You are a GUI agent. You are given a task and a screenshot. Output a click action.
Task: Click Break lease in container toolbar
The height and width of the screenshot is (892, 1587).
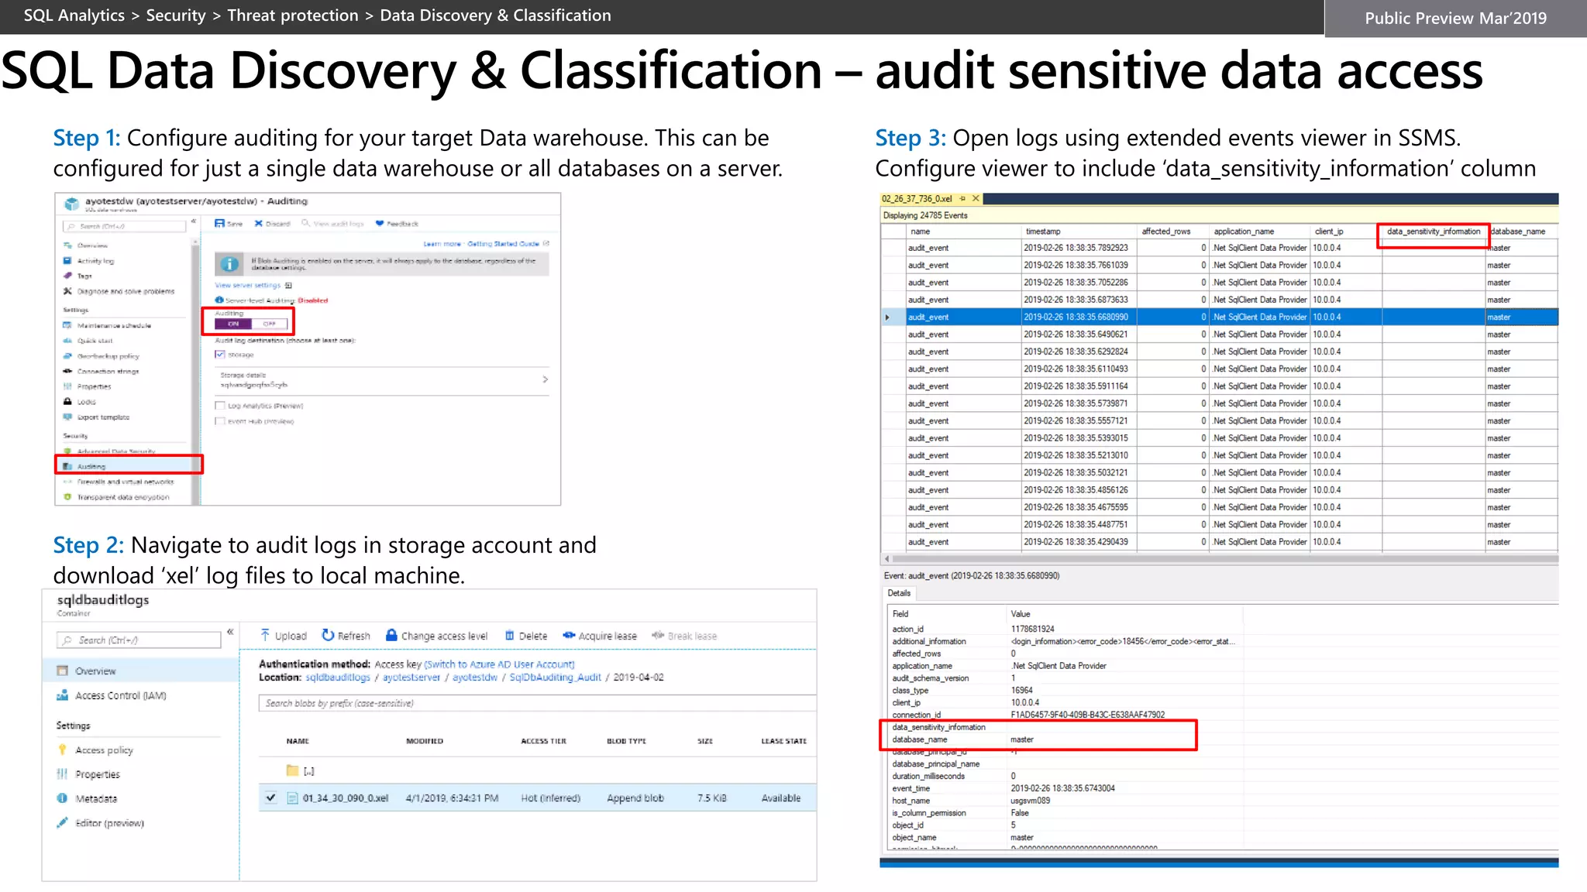684,636
